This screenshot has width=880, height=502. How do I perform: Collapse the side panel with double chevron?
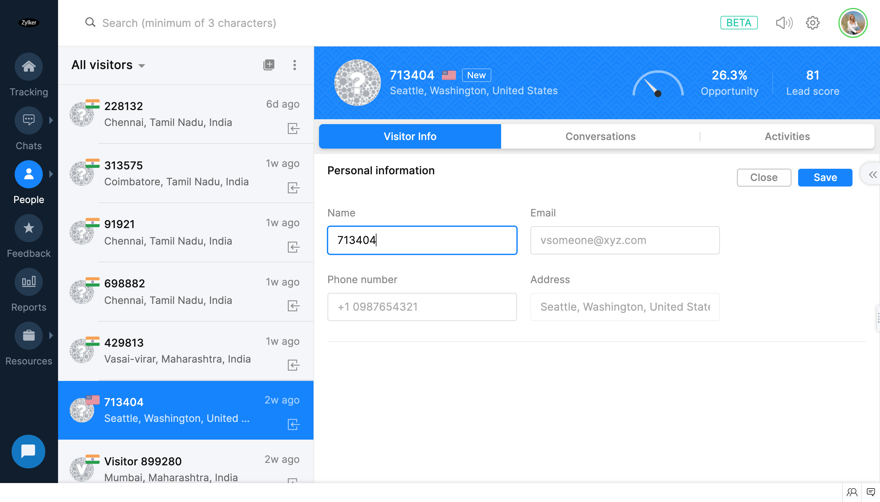872,175
